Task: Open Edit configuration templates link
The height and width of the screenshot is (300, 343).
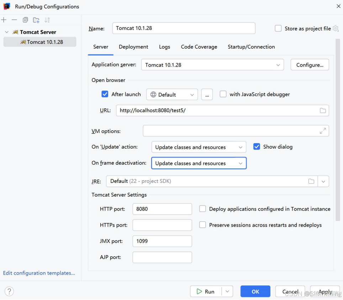Action: [39, 273]
